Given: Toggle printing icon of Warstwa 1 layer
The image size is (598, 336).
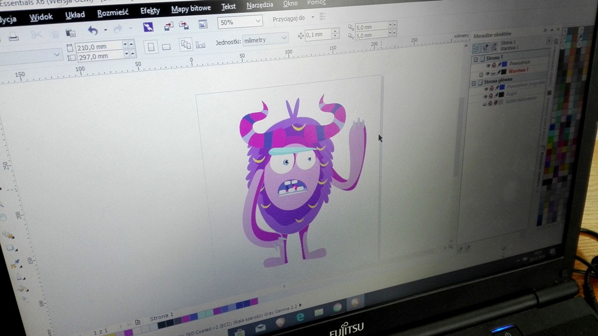Looking at the screenshot, I should pyautogui.click(x=493, y=73).
